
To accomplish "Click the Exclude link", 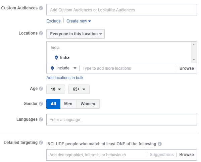I will pos(53,21).
